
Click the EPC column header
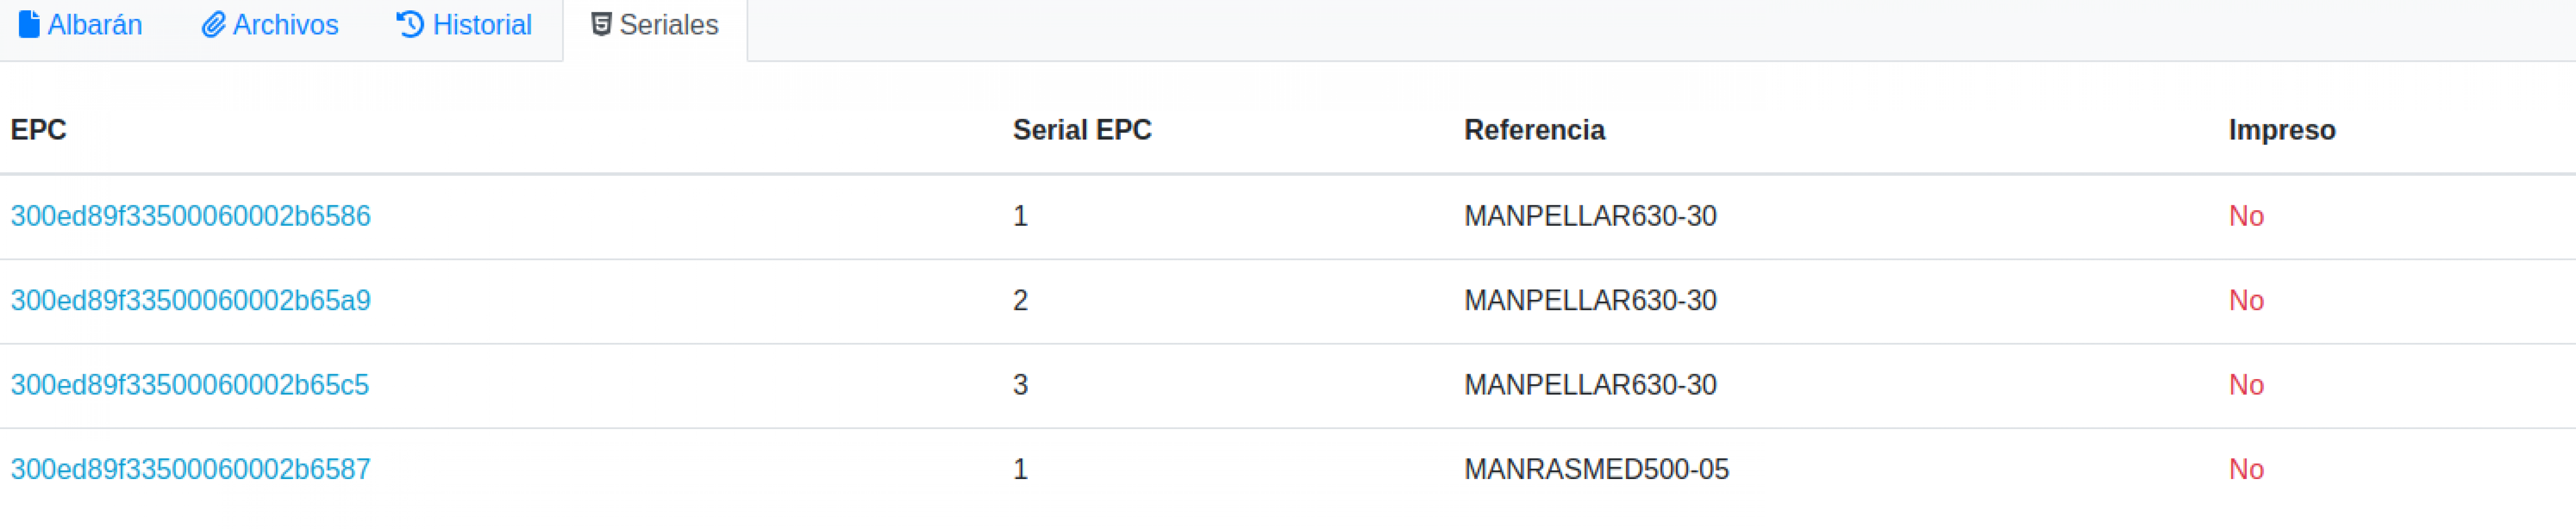click(38, 130)
